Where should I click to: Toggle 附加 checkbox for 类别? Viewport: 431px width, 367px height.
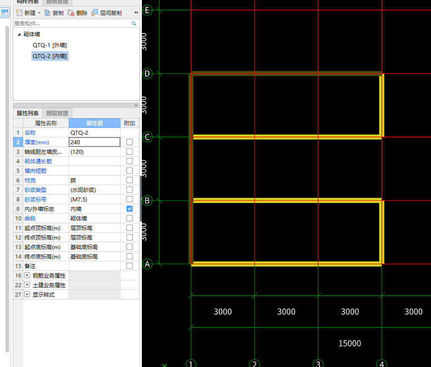click(130, 218)
